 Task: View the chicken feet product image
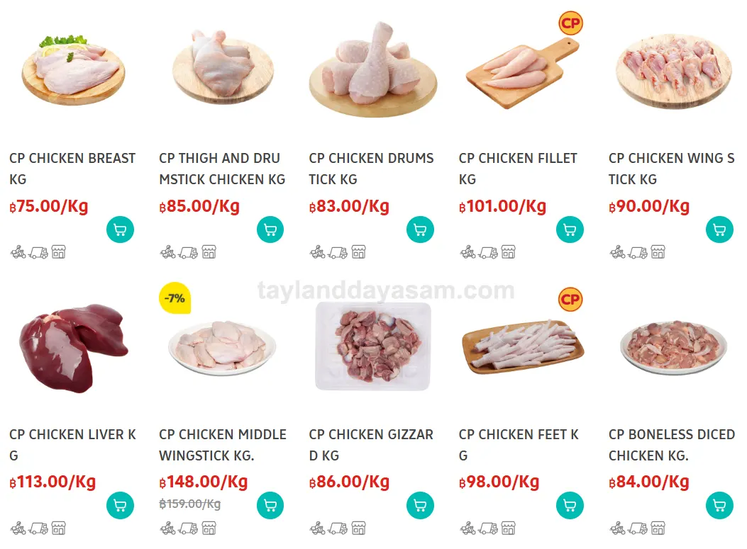[523, 347]
